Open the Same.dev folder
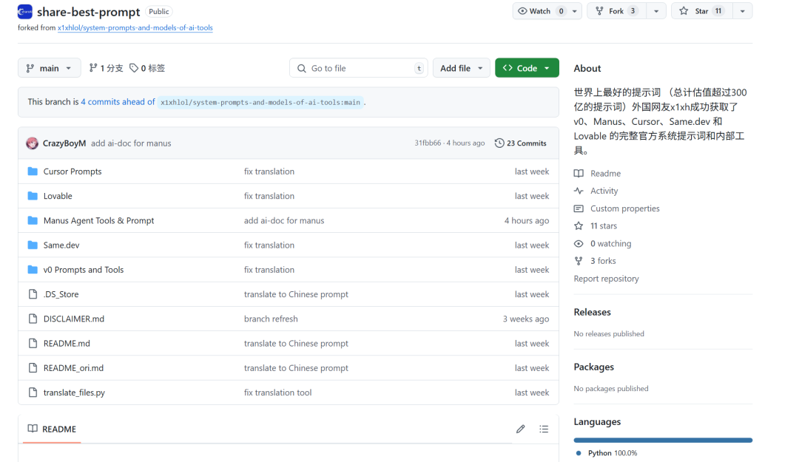Image resolution: width=799 pixels, height=462 pixels. pyautogui.click(x=61, y=245)
